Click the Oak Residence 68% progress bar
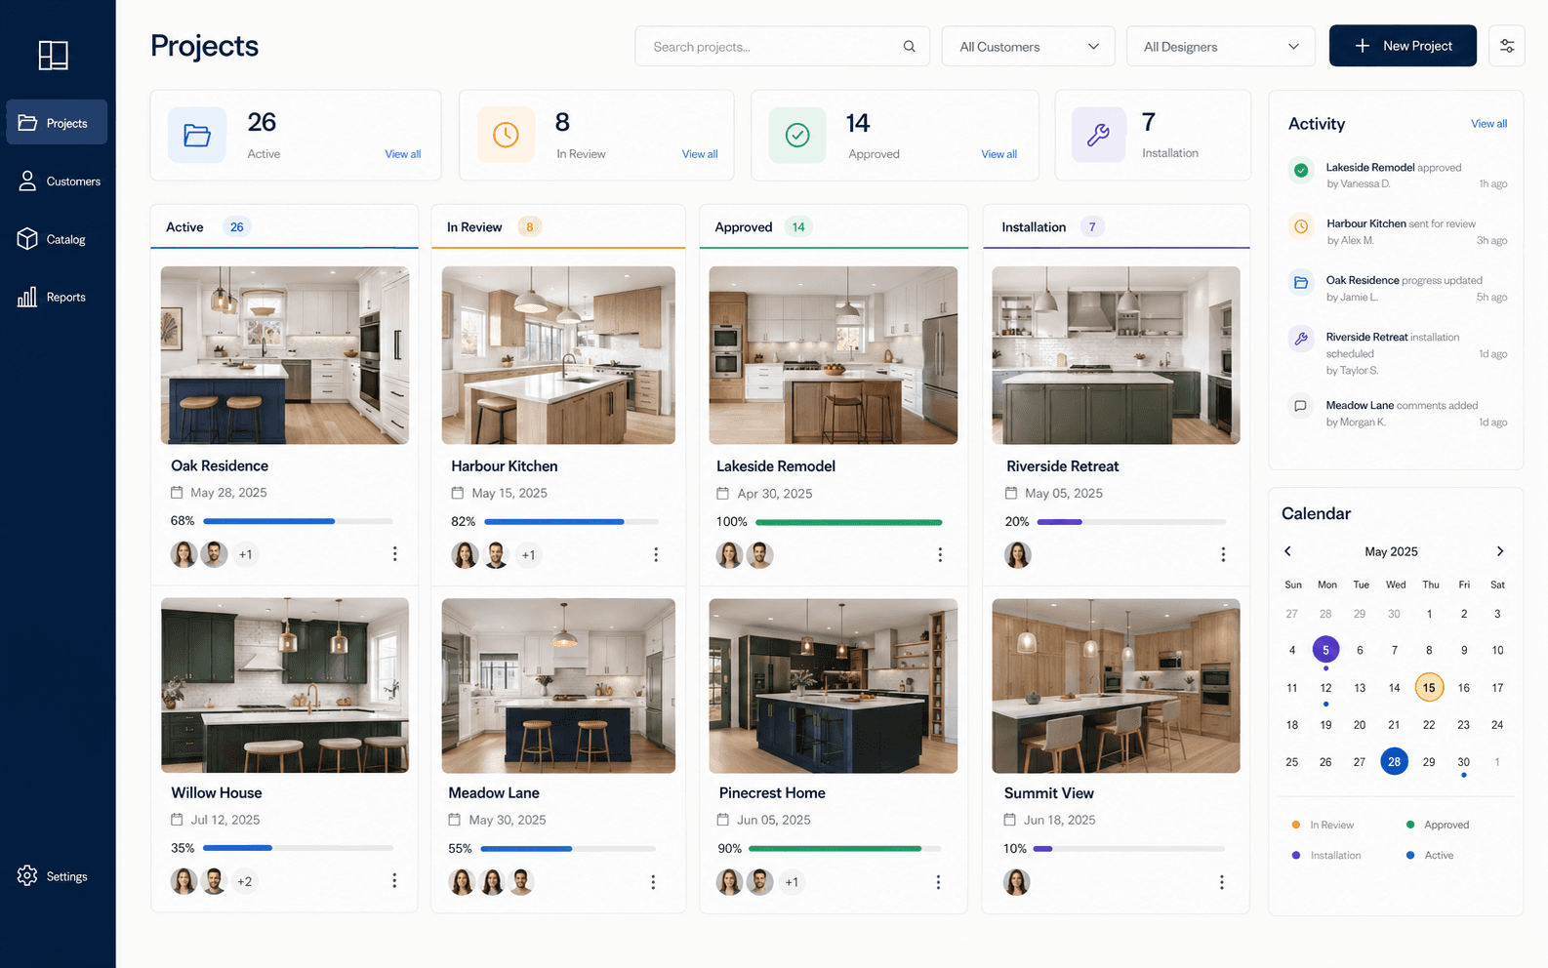 point(298,521)
